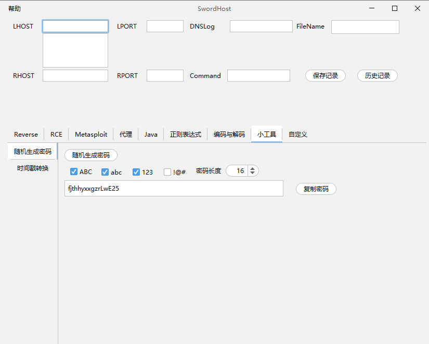Click the 随机生成密码 generate button

click(91, 155)
